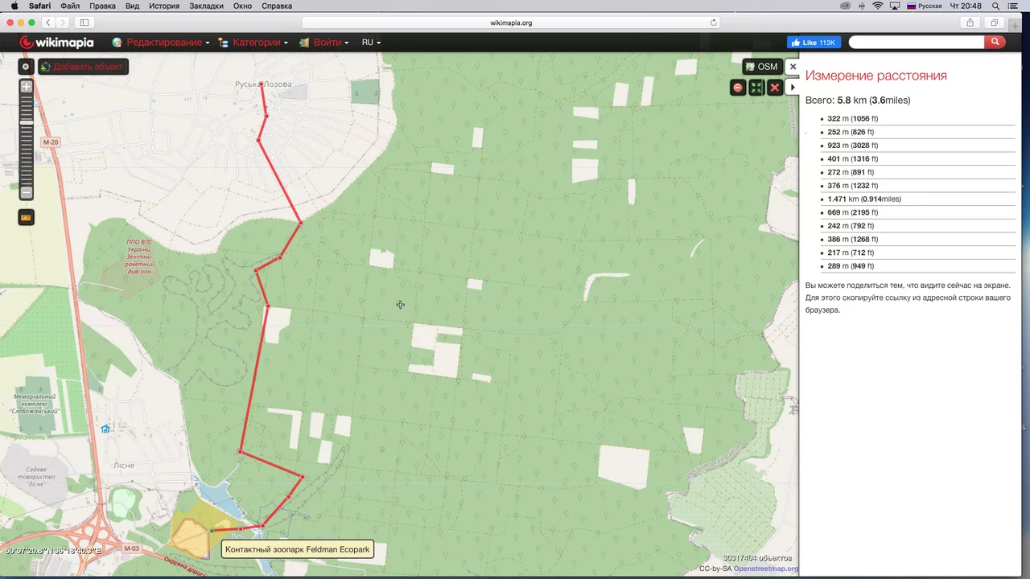Click the red search magnifier button
Viewport: 1030px width, 579px height.
point(995,43)
